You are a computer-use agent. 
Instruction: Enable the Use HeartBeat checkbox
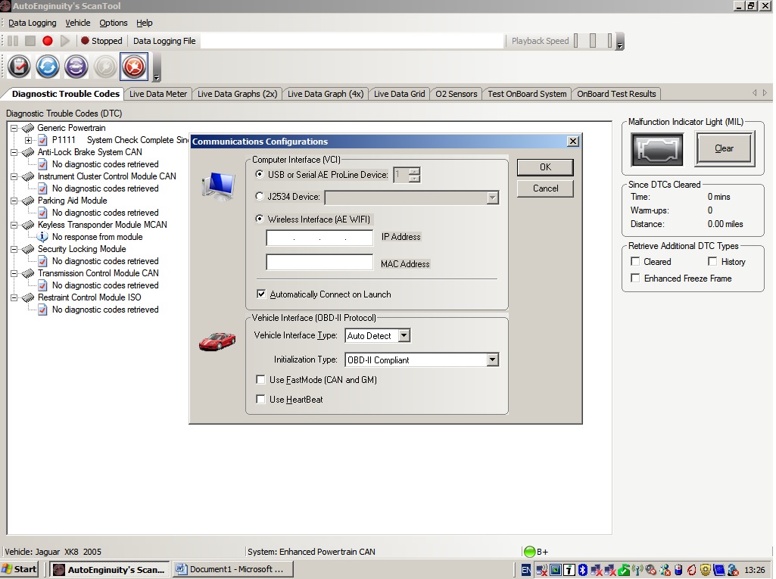[x=260, y=399]
